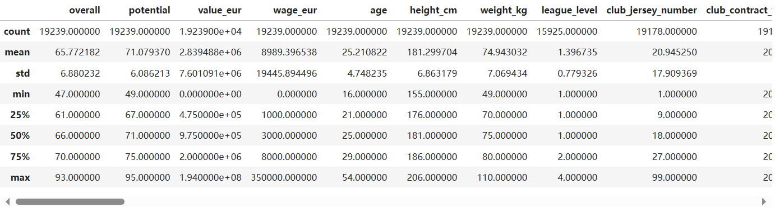Select the 25% row label

20,115
